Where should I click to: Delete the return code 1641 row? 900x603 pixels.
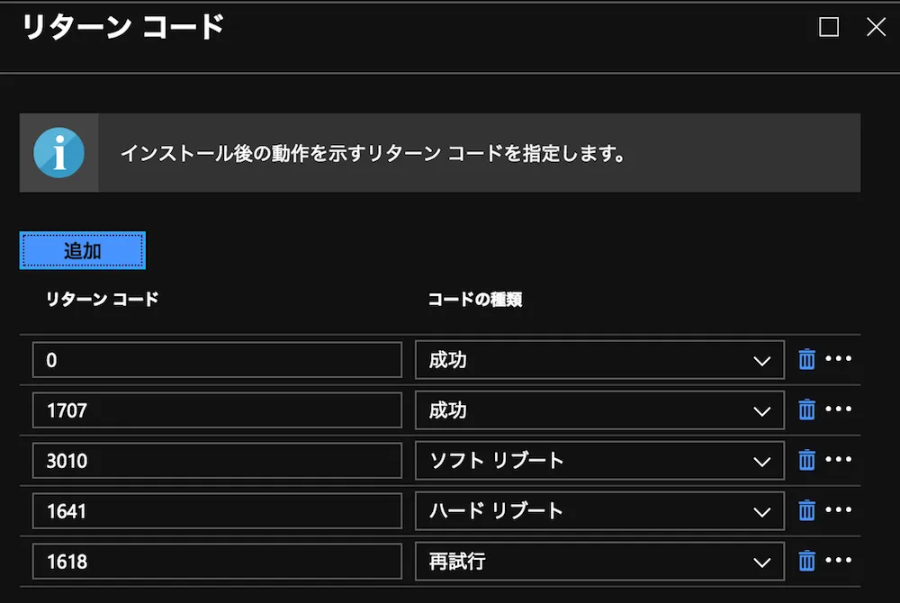pyautogui.click(x=807, y=511)
